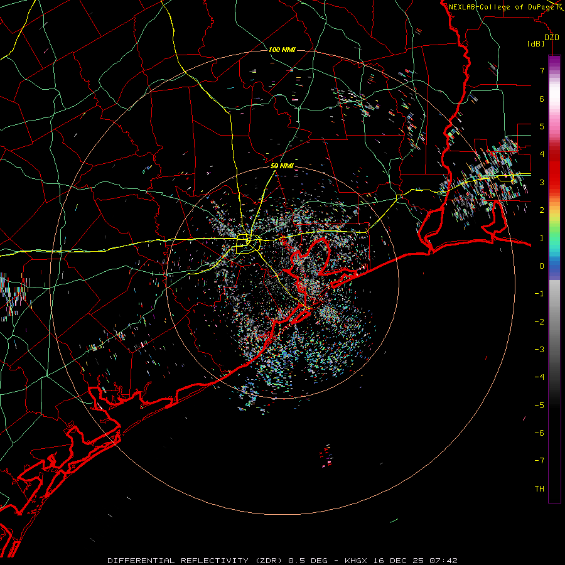Click the 'DIFFERENTIAL REFLECTIVITY (ZDR)' caption text

[x=196, y=561]
